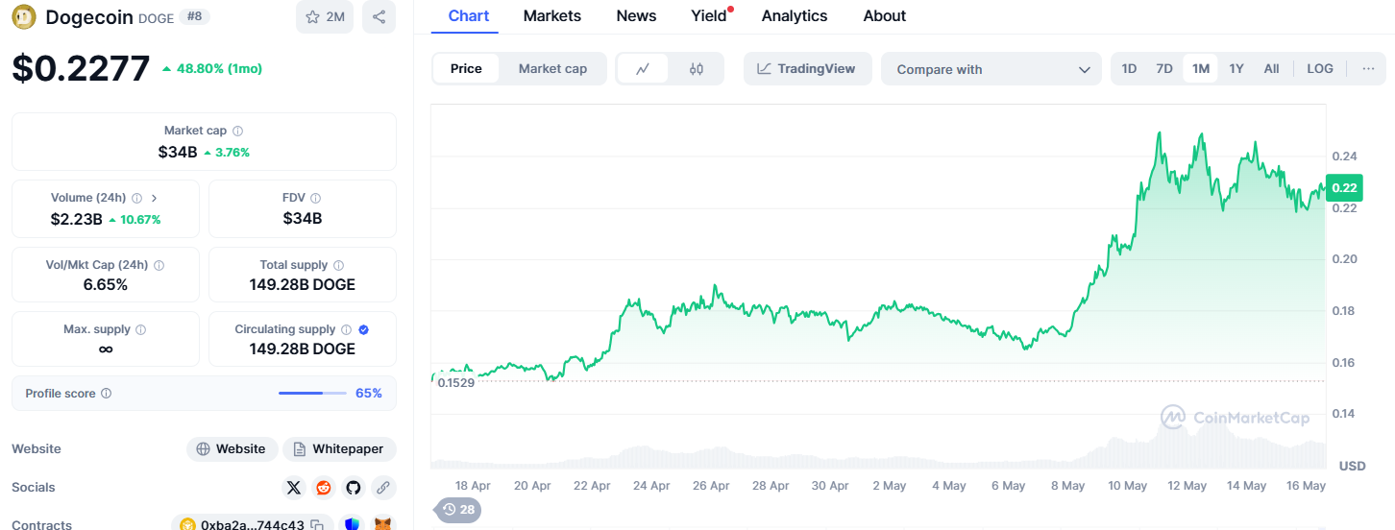Show Market cap info tooltip icon
The image size is (1395, 530).
[x=238, y=131]
